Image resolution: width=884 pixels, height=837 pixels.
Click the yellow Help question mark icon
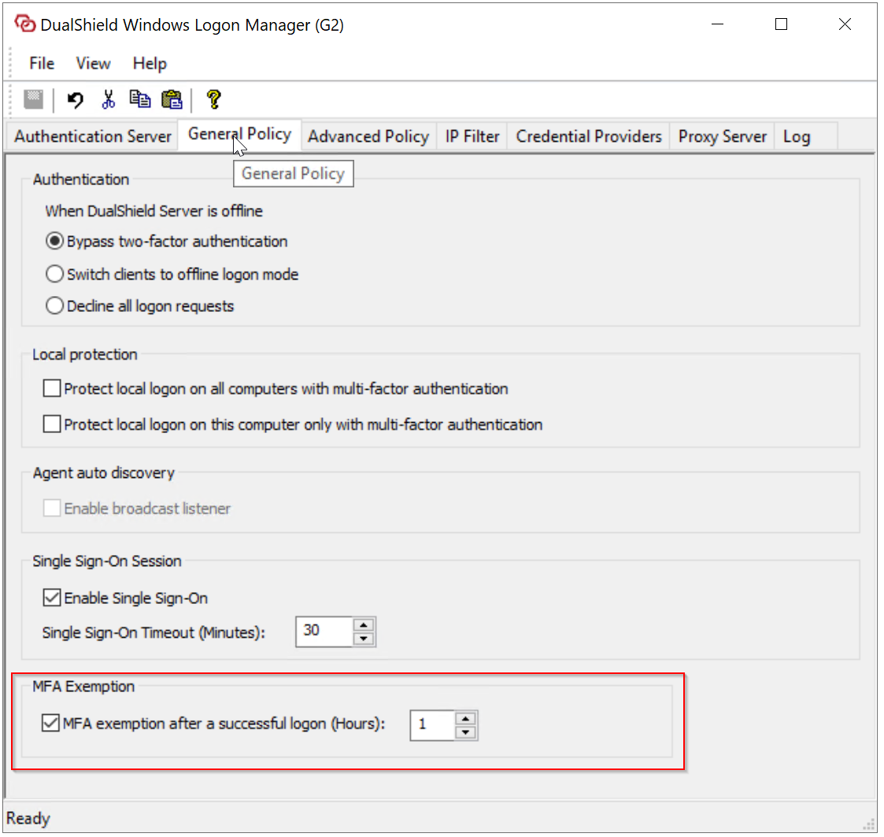213,99
